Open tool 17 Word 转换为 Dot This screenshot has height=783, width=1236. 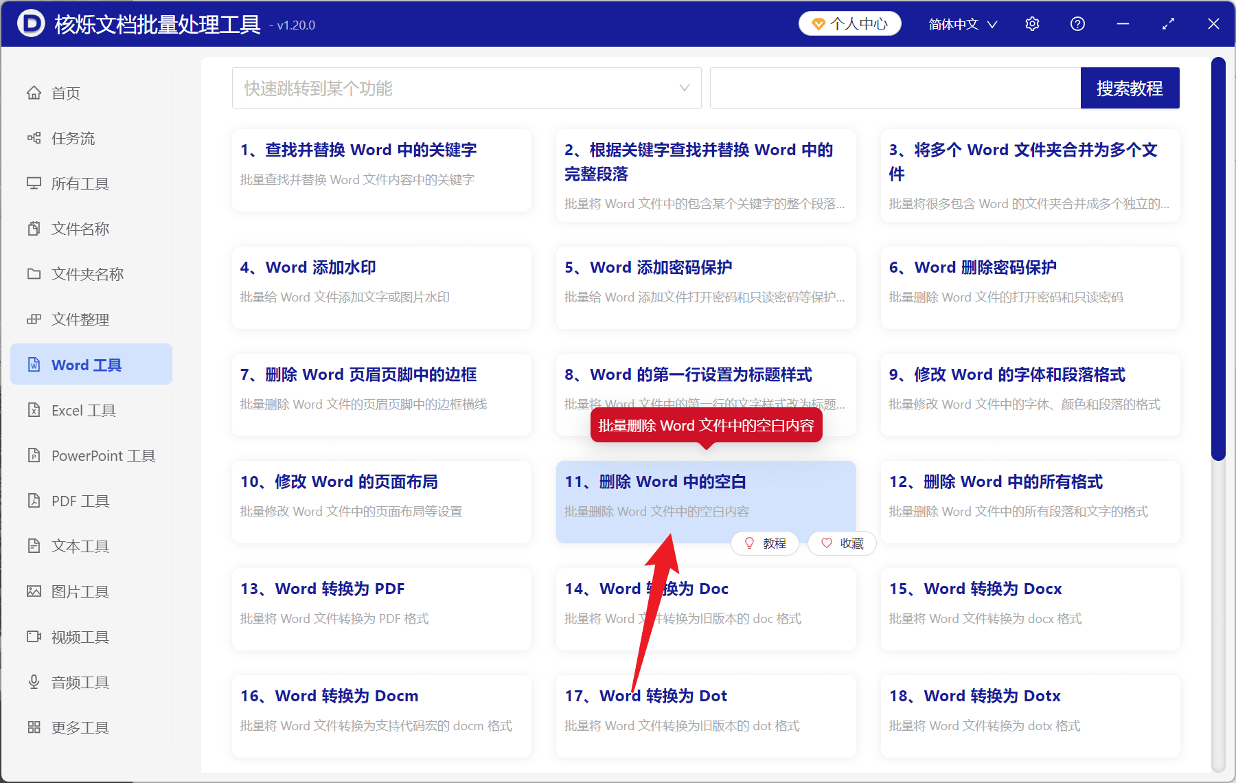pos(706,716)
